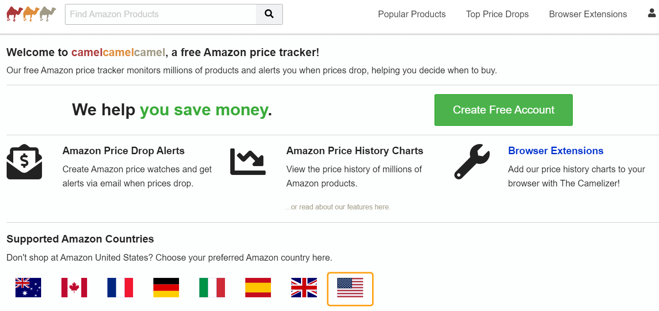This screenshot has width=659, height=311.
Task: Open the user account icon
Action: (651, 13)
